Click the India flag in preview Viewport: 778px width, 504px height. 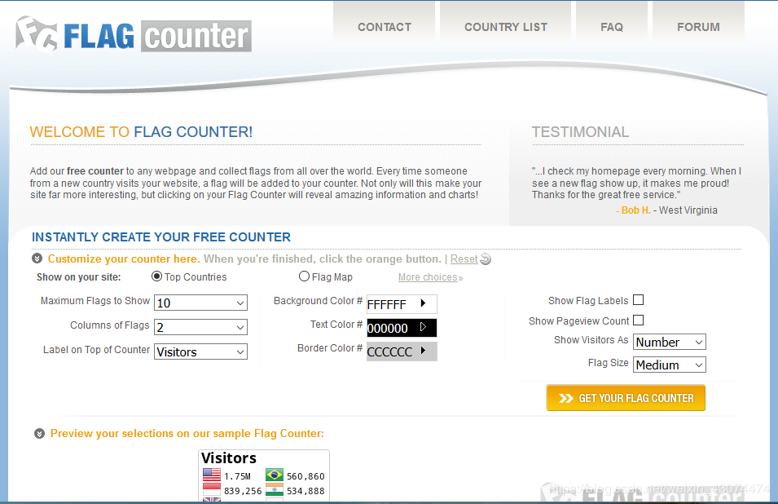click(x=275, y=490)
